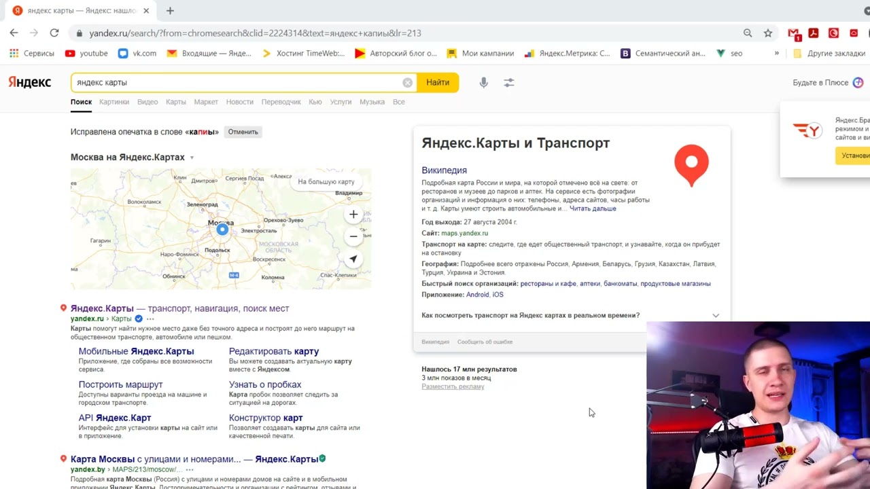Open Другие закладки folder
870x489 pixels.
tap(829, 53)
